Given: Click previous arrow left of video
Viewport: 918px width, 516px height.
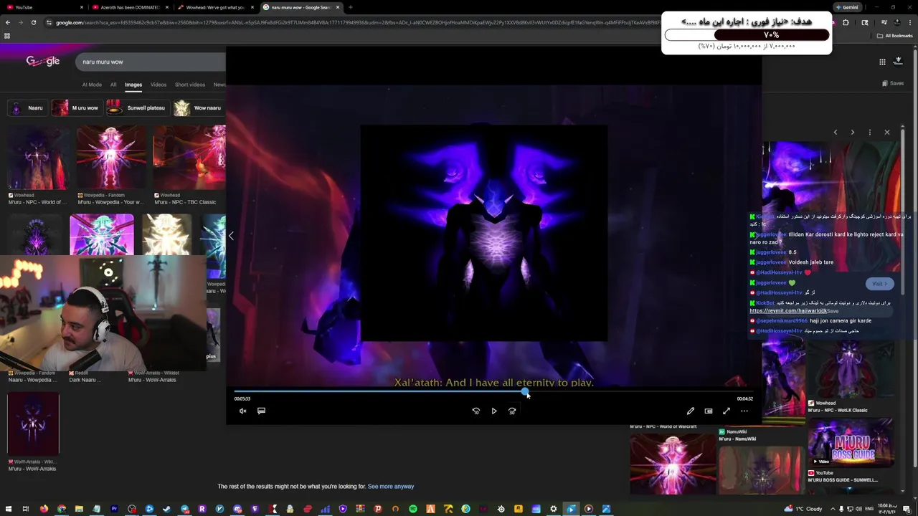Looking at the screenshot, I should coord(231,236).
